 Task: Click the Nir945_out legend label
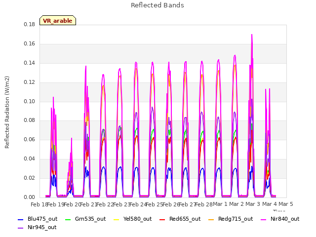pos(42,228)
